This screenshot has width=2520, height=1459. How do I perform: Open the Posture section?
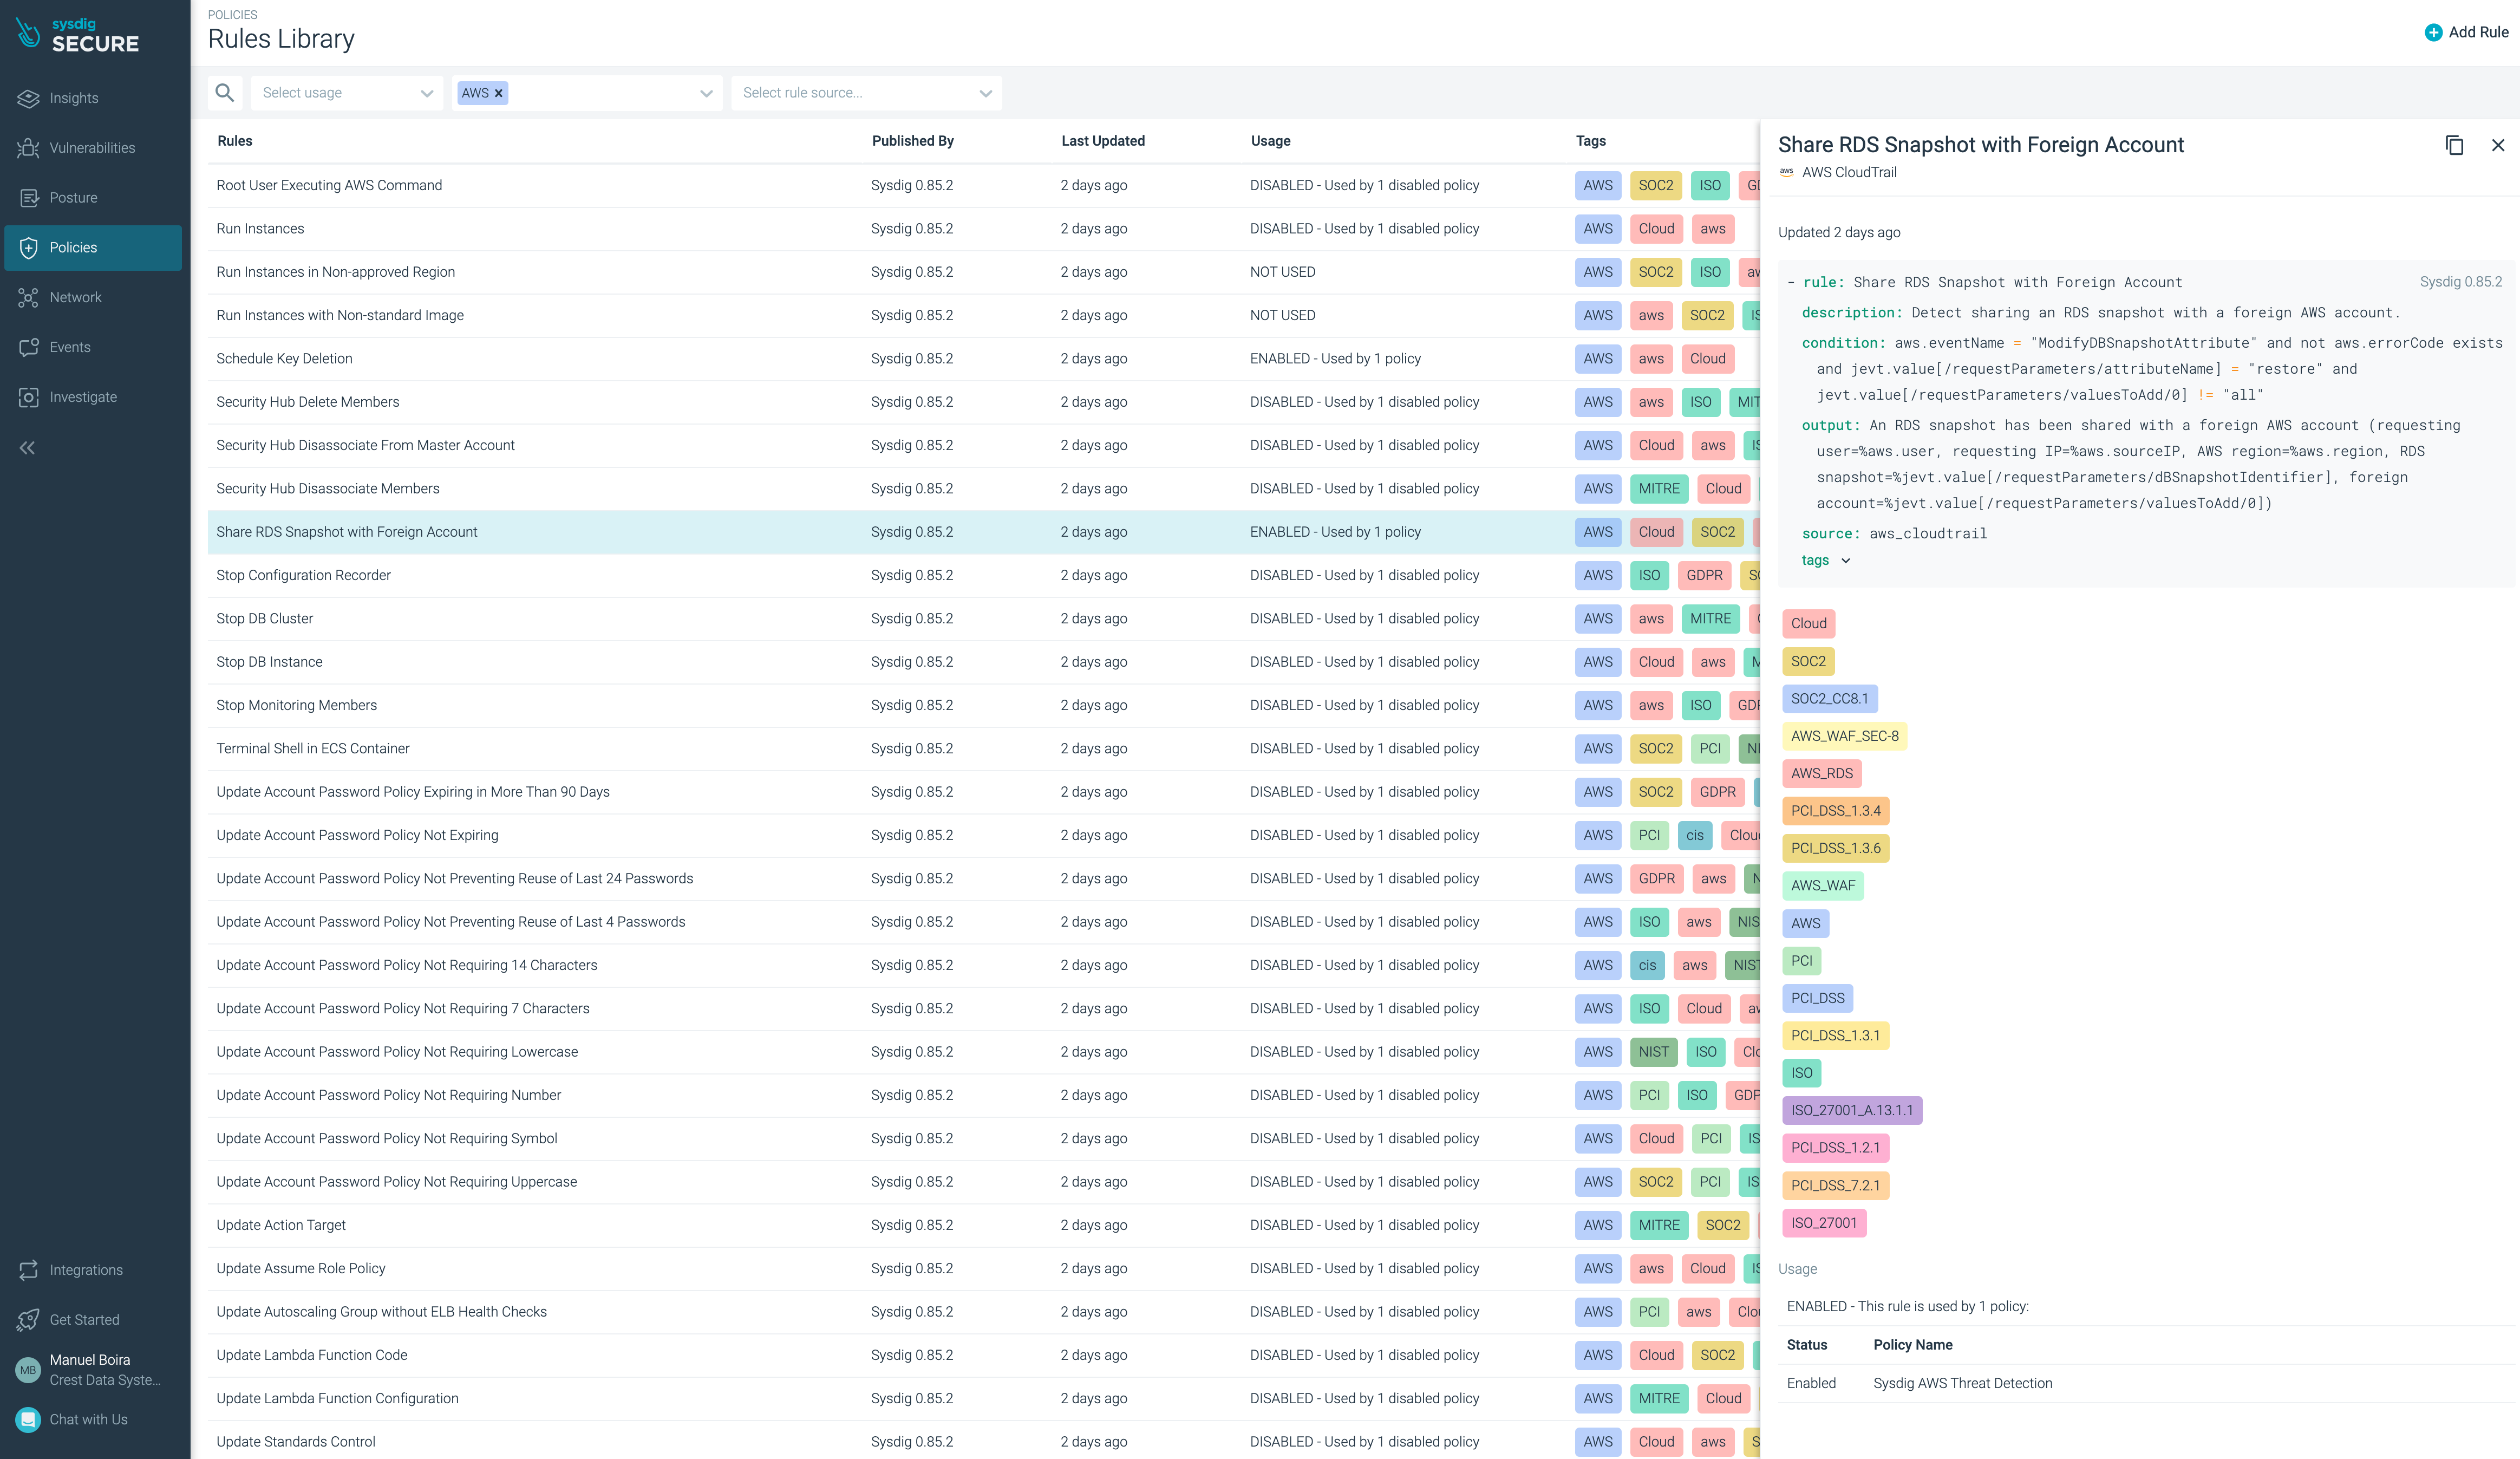tap(73, 197)
